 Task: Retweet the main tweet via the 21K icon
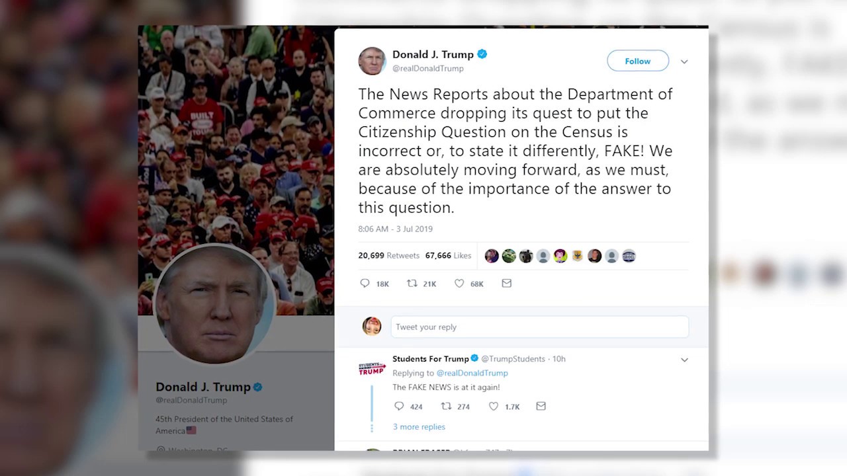pyautogui.click(x=412, y=283)
